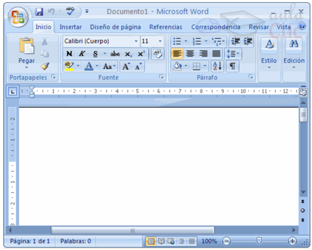This screenshot has width=312, height=250.
Task: Align text right
Action: pyautogui.click(x=203, y=54)
